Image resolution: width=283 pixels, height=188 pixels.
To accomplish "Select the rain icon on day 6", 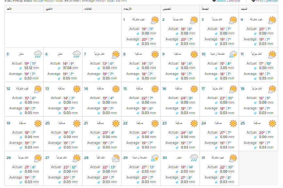I will coord(77,54).
